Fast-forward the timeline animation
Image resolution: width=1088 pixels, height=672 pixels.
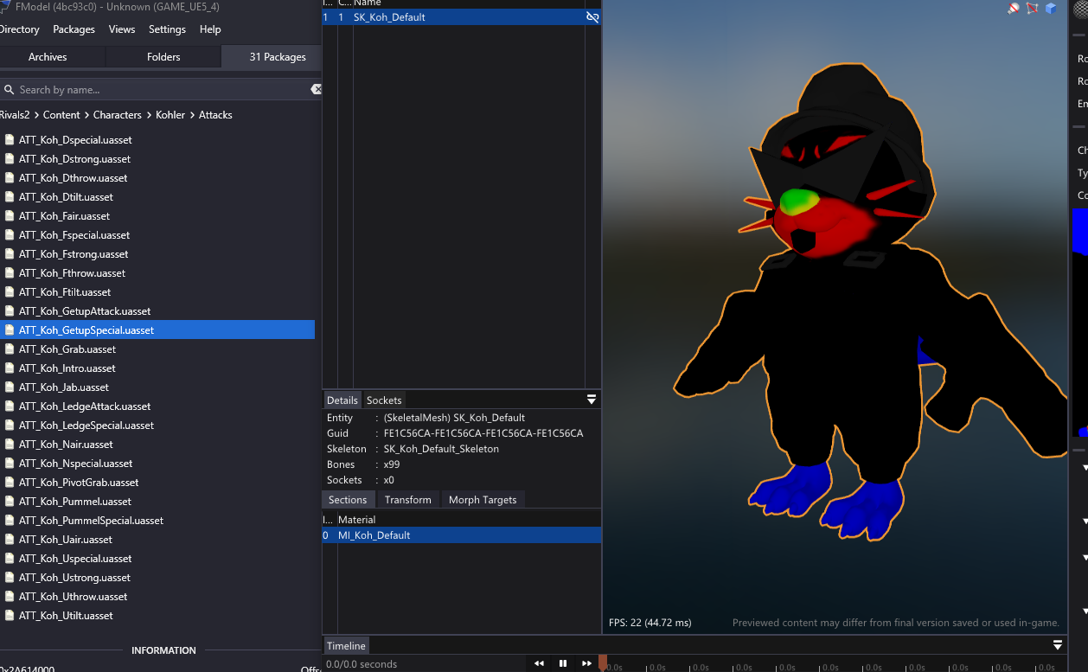(586, 663)
